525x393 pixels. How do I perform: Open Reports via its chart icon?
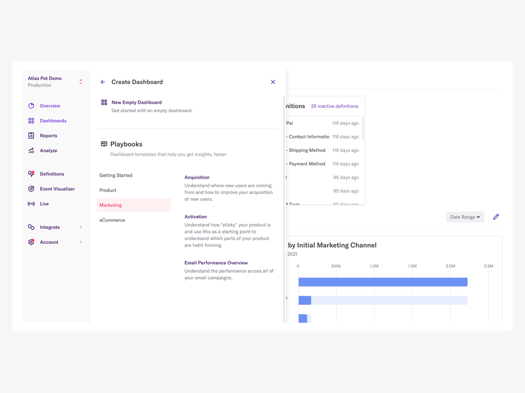coord(31,136)
